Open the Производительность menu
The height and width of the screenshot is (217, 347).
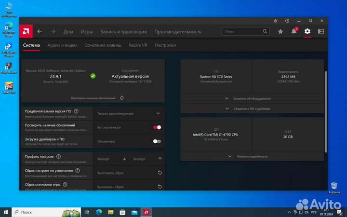pos(178,31)
